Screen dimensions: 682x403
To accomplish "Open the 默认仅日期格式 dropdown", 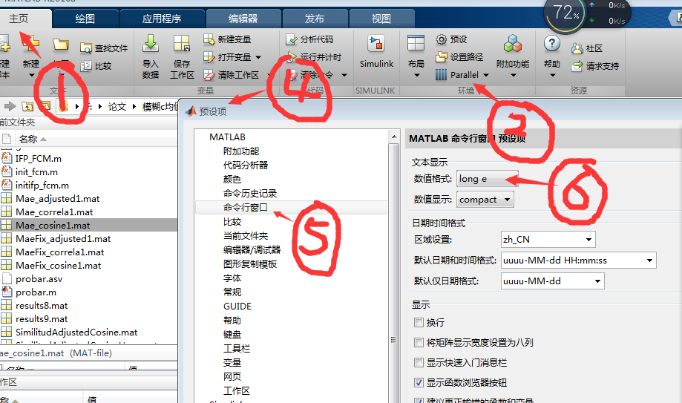I will pos(552,281).
